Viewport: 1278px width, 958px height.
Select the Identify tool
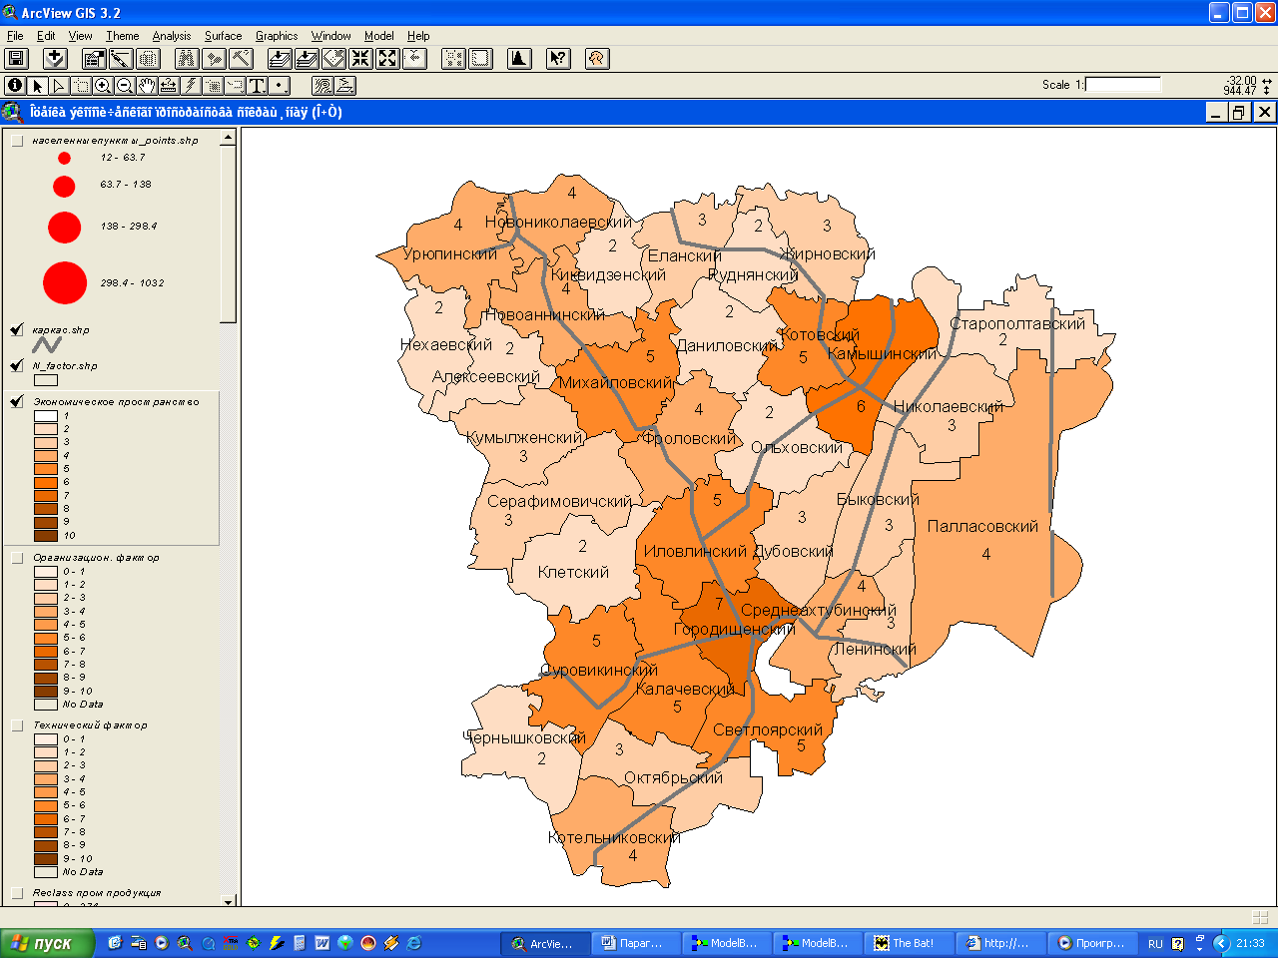point(15,86)
